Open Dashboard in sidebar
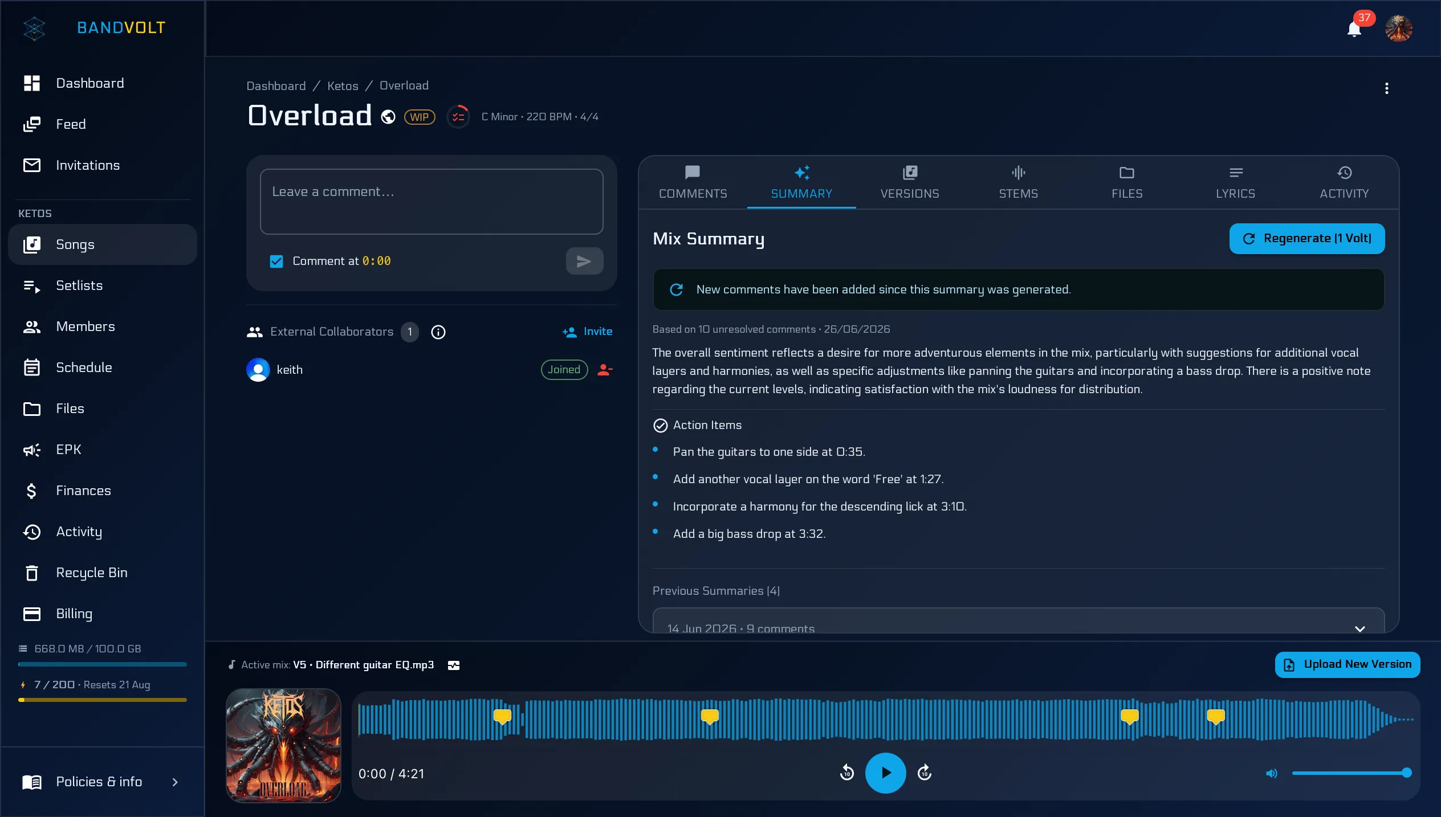Screen dimensions: 1441x817 (103, 83)
